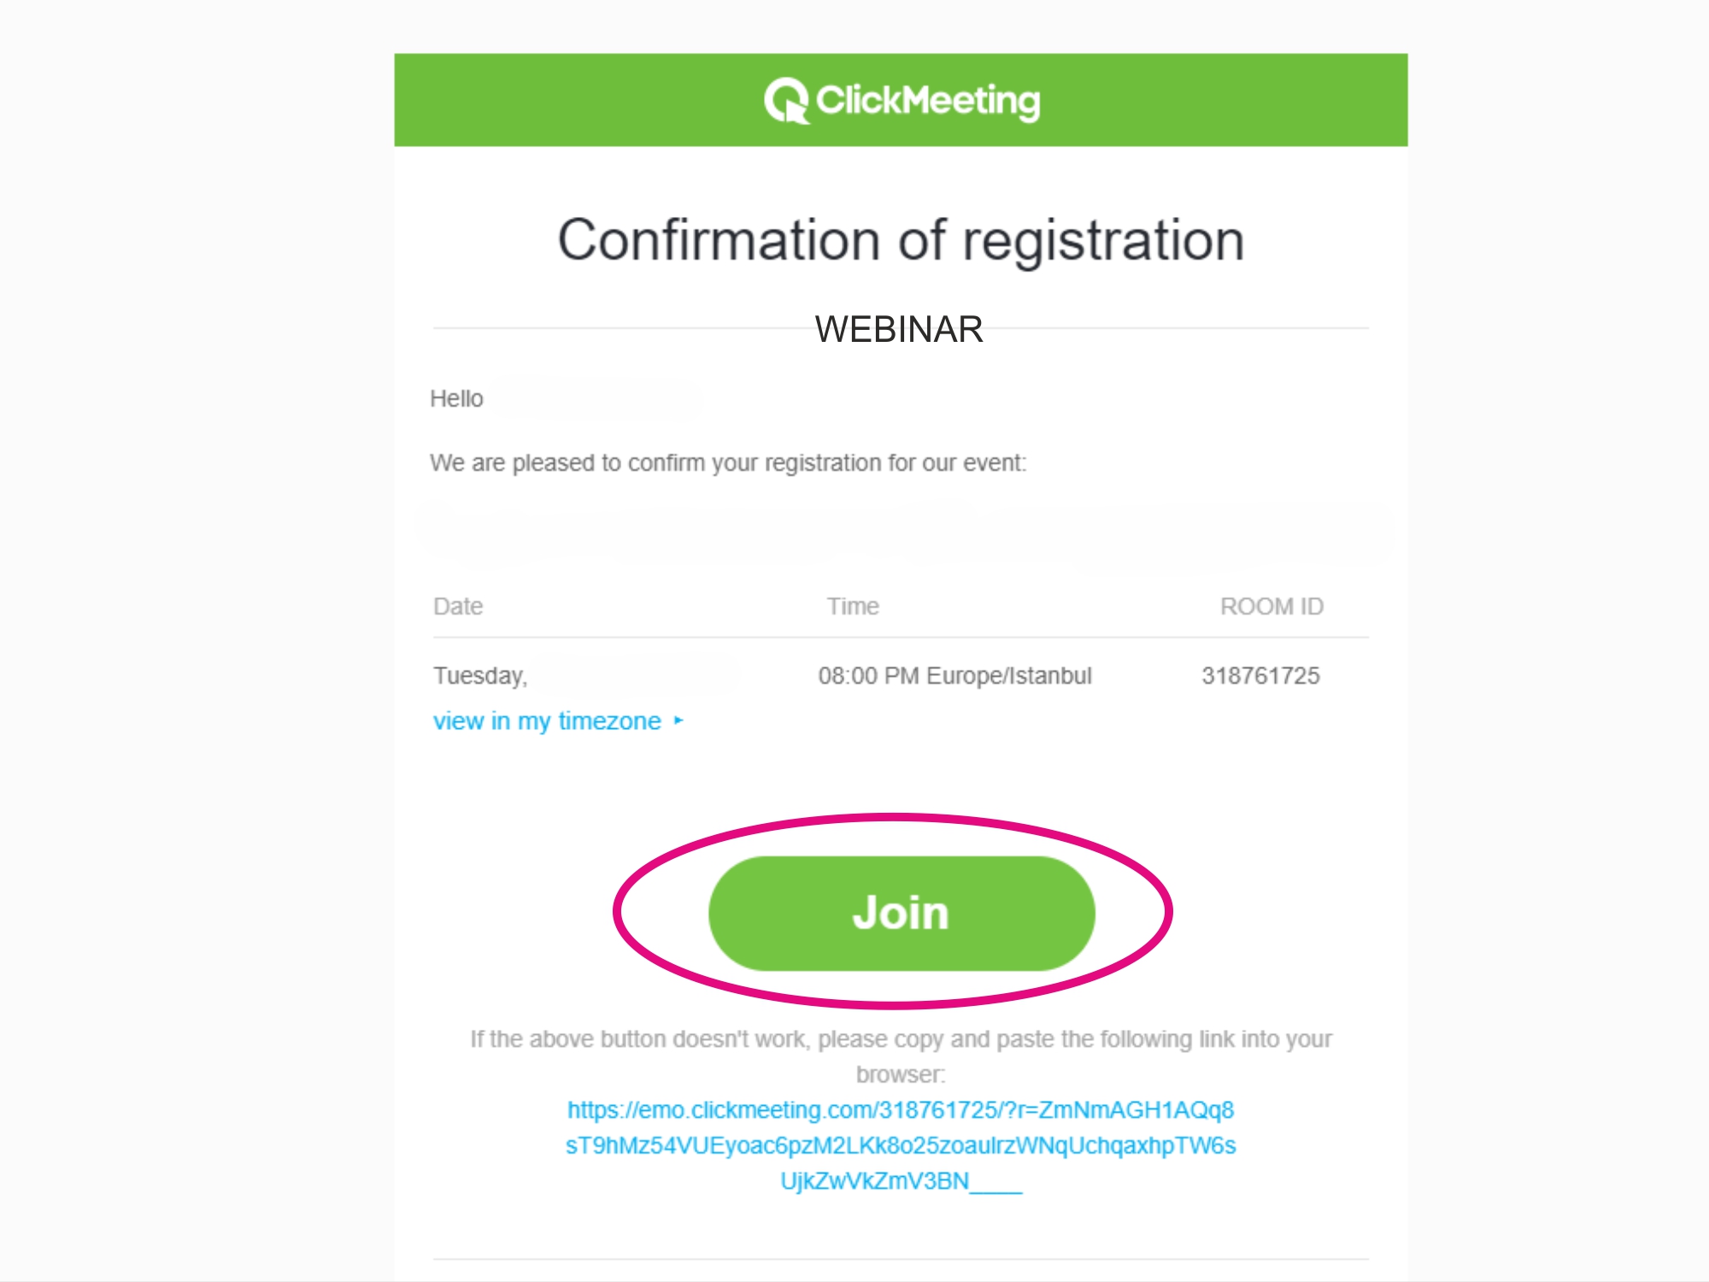This screenshot has height=1282, width=1709.
Task: Click the second line of the join URL
Action: click(x=901, y=1145)
